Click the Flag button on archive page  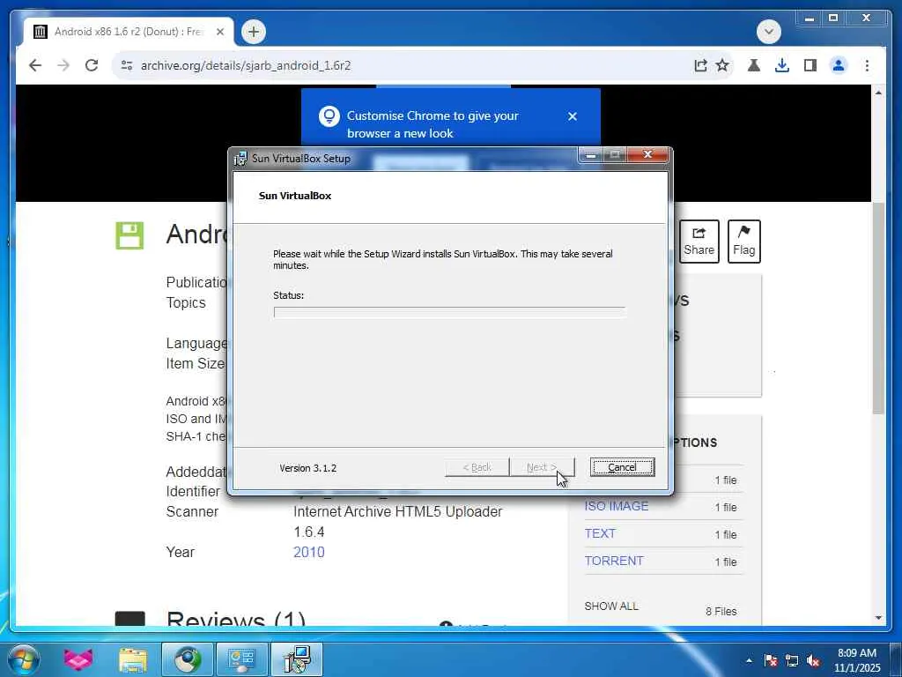[743, 242]
